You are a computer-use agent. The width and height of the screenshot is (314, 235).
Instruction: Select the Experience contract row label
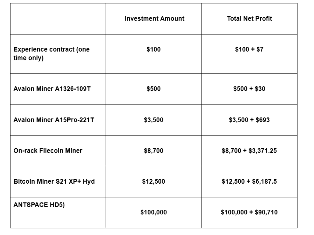[x=51, y=54]
